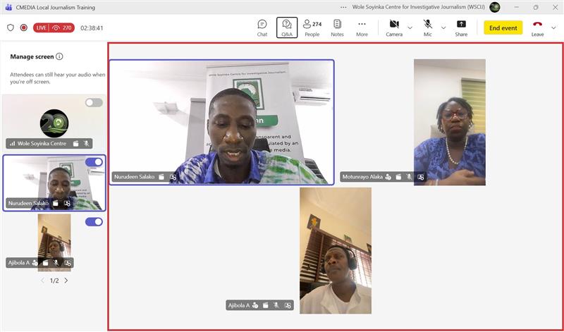The width and height of the screenshot is (564, 332).
Task: Click the Manage screen info icon
Action: pos(59,56)
